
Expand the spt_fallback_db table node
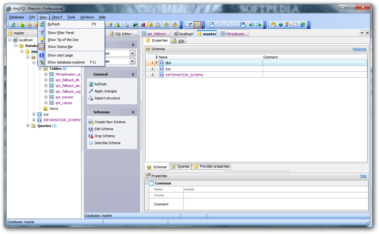pyautogui.click(x=46, y=80)
